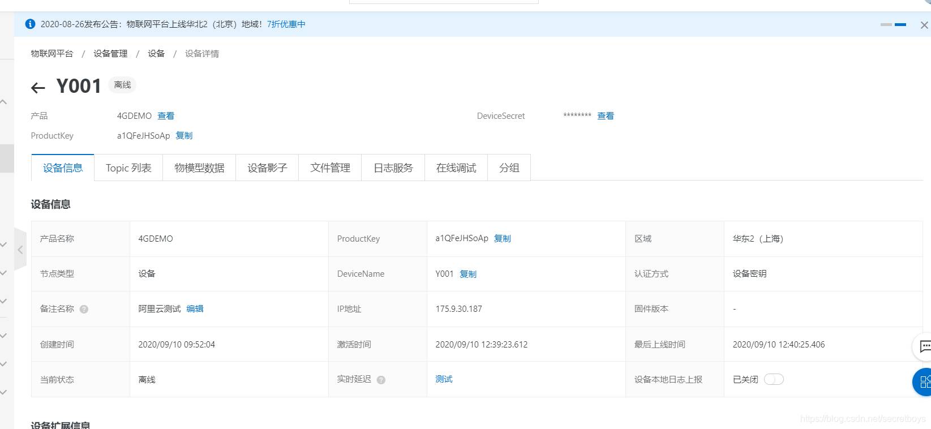View the product 4GDEMO via 查看 link

point(166,115)
